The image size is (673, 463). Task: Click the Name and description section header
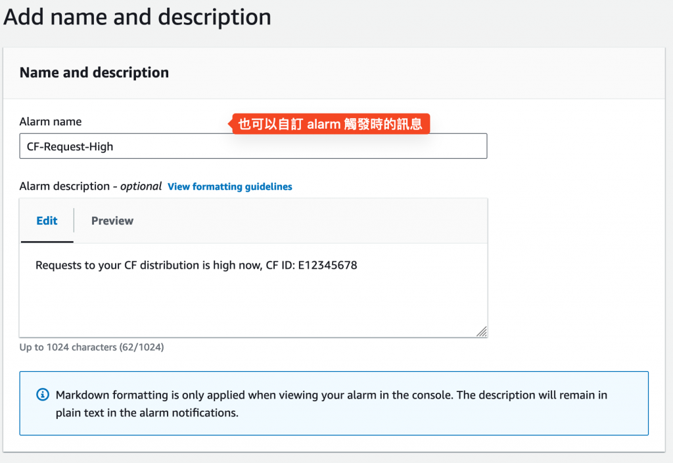click(94, 72)
